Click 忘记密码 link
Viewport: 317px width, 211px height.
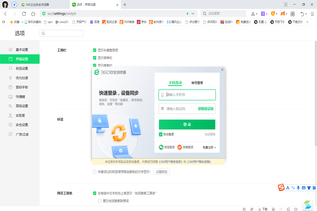(x=210, y=134)
